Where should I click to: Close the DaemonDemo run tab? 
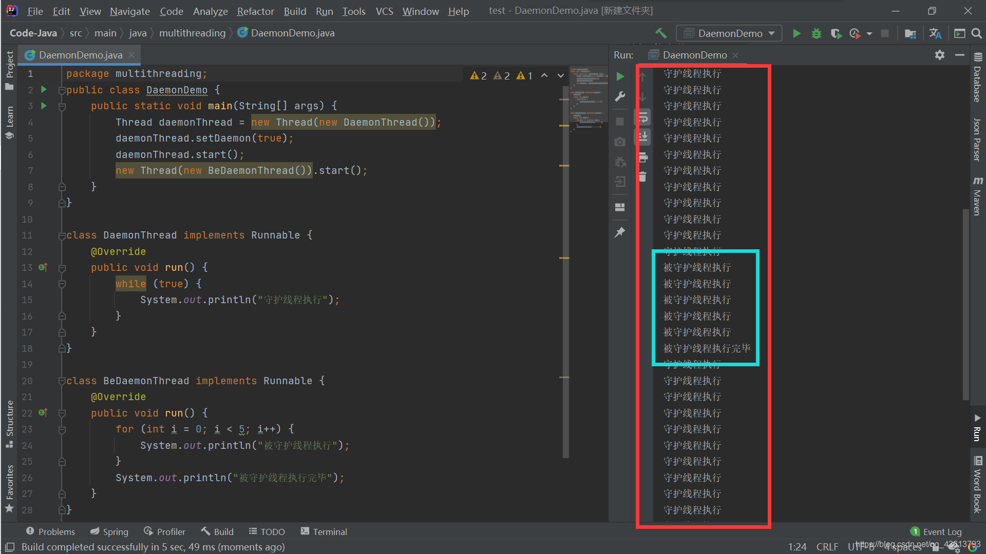tap(735, 55)
